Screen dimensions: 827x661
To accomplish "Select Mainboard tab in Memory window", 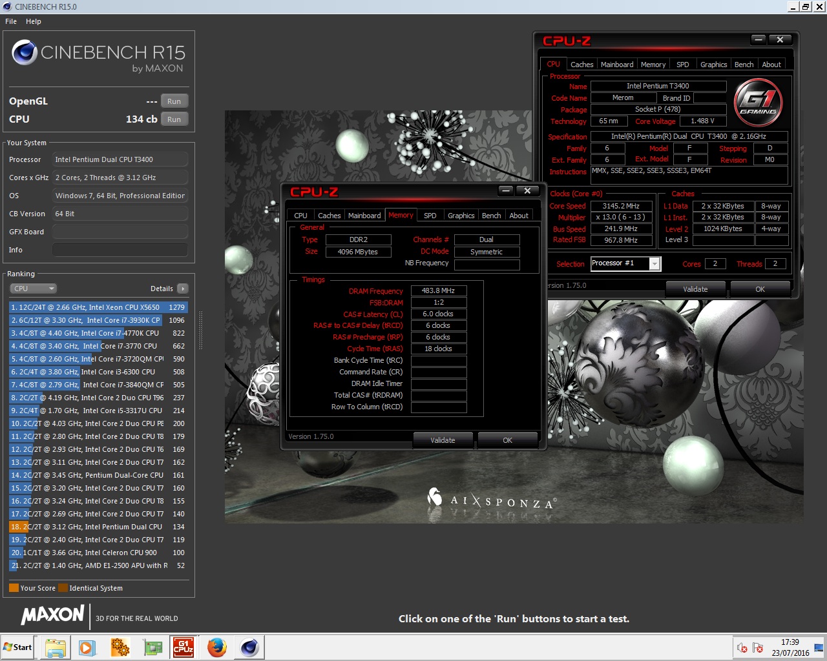I will [364, 216].
